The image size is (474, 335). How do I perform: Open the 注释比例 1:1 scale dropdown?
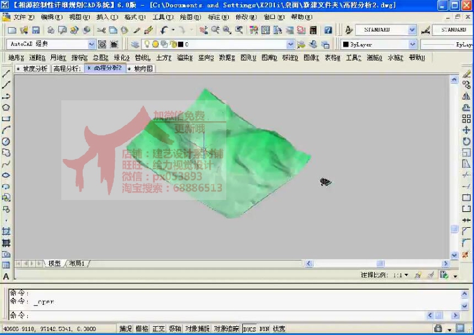[406, 275]
